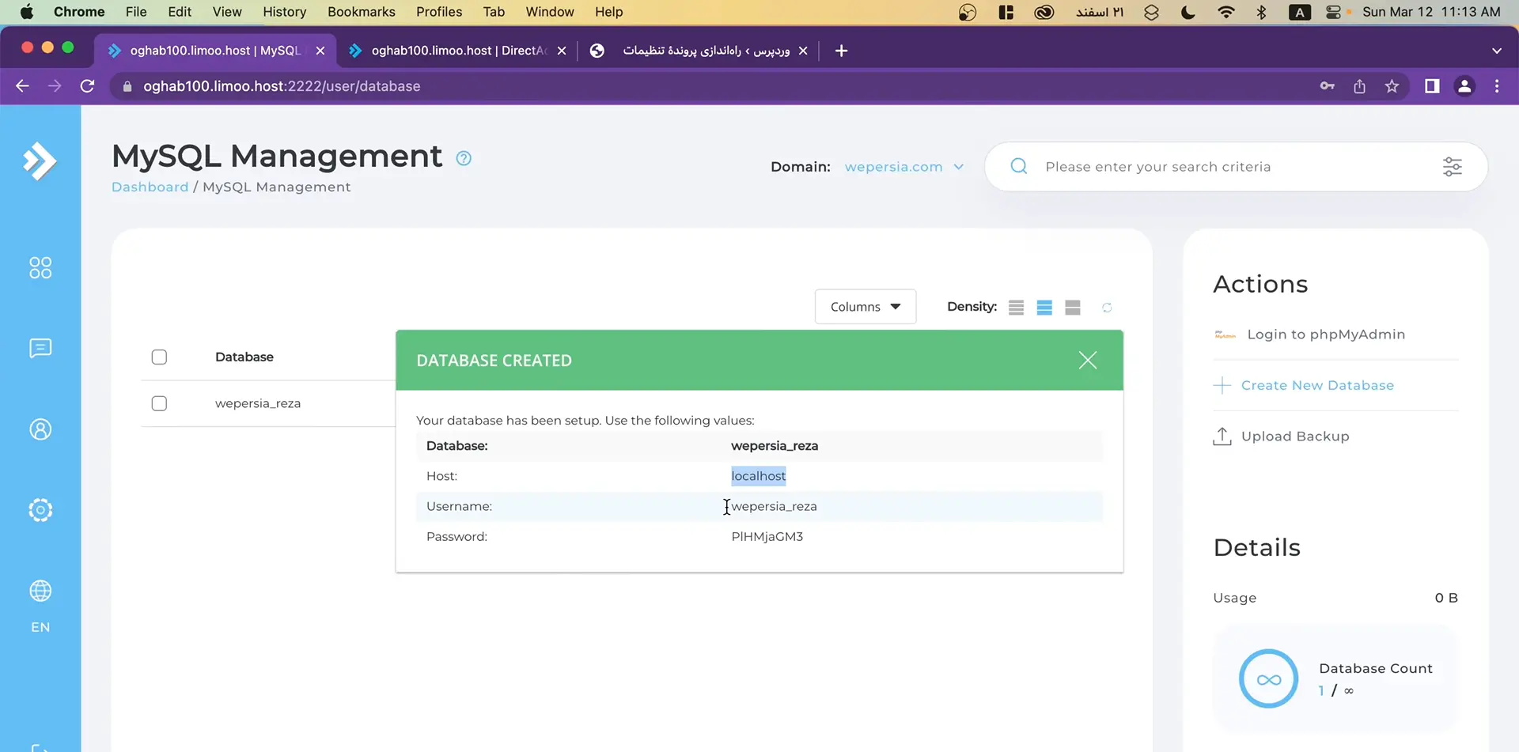This screenshot has width=1519, height=752.
Task: Click the upload arrow icon for backup
Action: tap(1222, 436)
